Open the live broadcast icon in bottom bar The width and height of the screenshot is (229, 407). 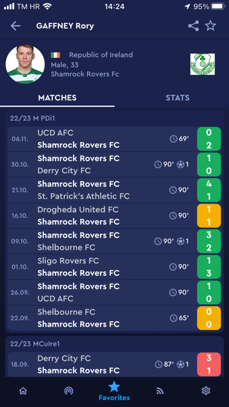pos(69,391)
